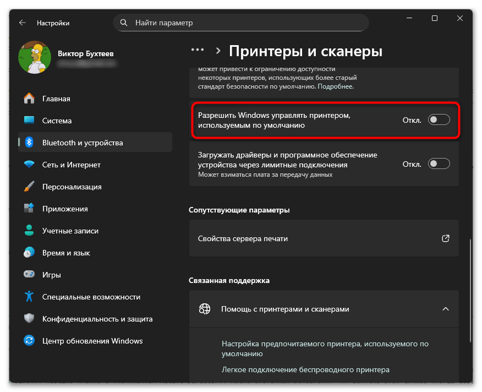The width and height of the screenshot is (482, 392).
Task: Open Персонализация settings
Action: 95,187
